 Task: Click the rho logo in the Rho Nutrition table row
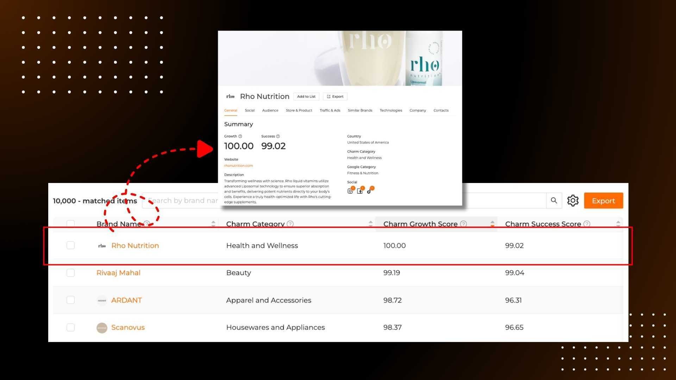click(102, 246)
